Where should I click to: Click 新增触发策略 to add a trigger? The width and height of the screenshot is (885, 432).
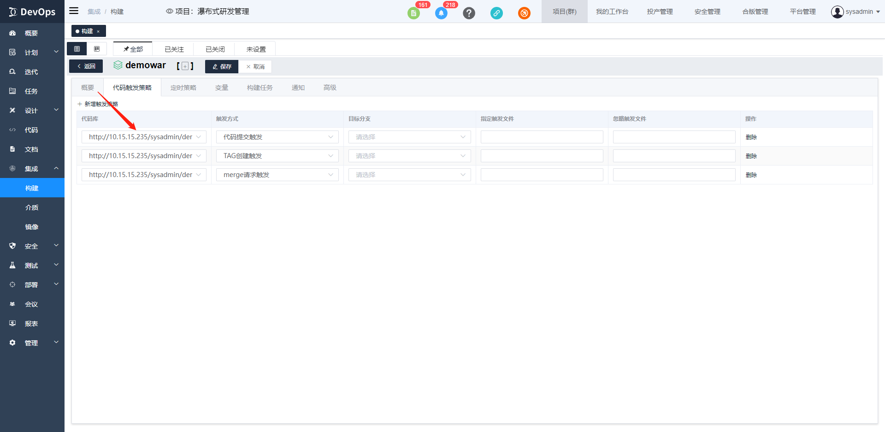98,104
